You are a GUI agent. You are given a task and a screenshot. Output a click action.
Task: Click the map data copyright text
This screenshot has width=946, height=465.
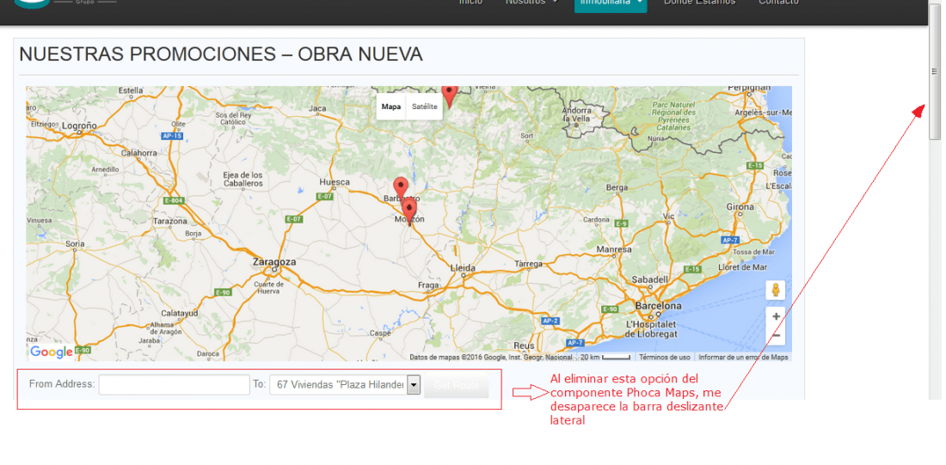[490, 357]
